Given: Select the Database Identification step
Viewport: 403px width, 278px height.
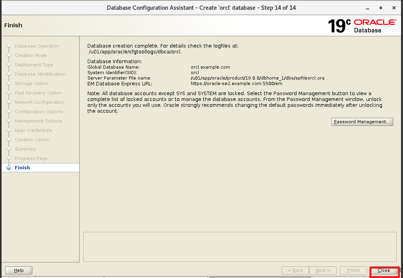Looking at the screenshot, I should point(40,74).
